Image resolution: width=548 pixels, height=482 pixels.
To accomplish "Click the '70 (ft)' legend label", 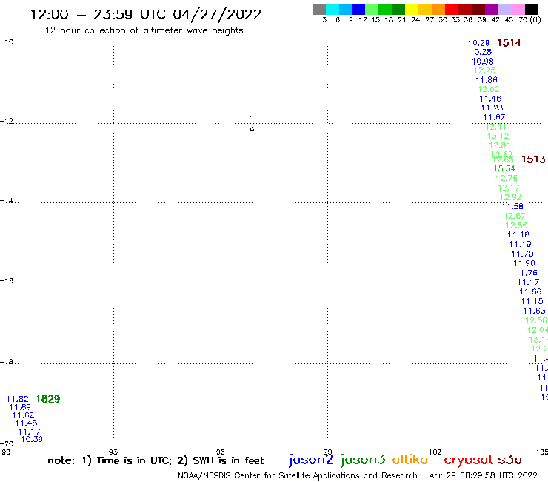I will tap(529, 20).
